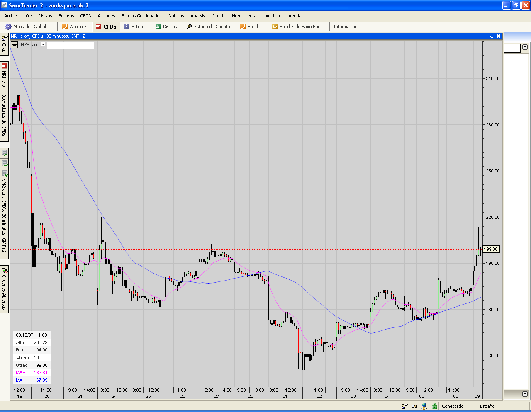
Task: Click the Bajo 194,90 row
Action: [32, 350]
